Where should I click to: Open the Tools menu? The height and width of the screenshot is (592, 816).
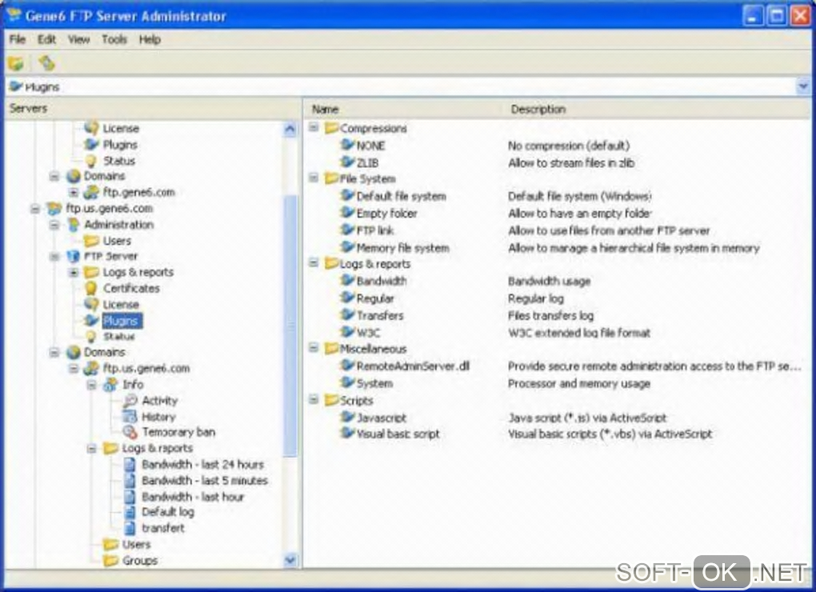tap(114, 39)
